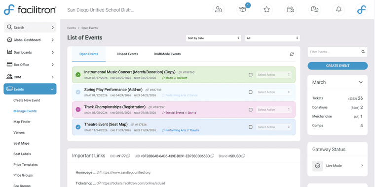Open Seat Maps in sidebar

22,143
